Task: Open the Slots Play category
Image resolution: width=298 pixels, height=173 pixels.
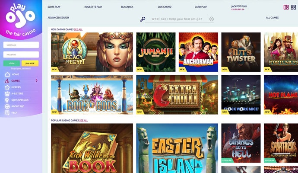Action: coord(54,7)
